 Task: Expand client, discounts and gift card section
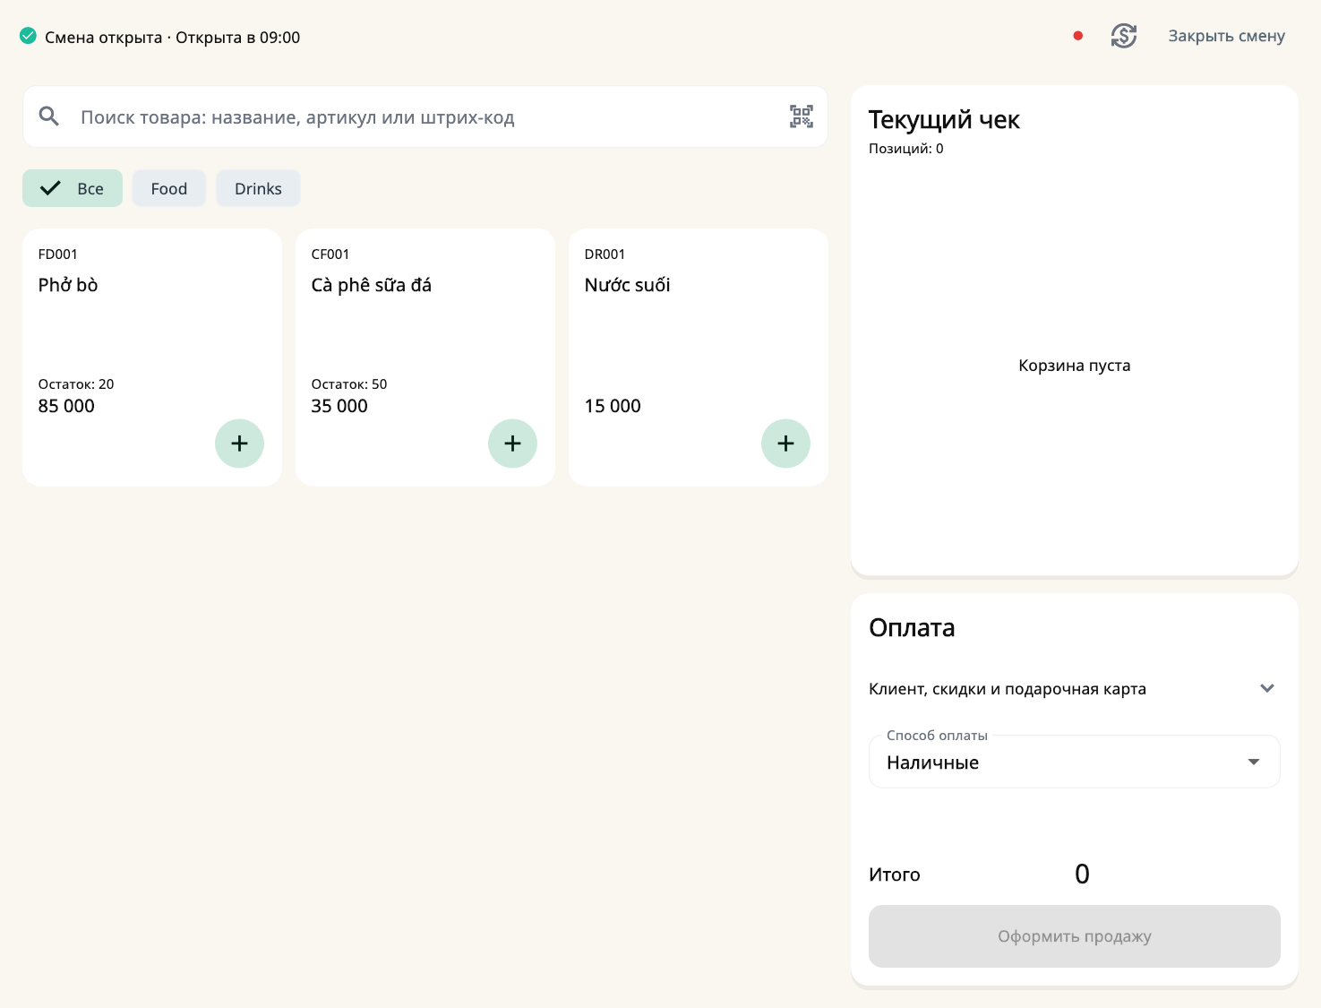[1075, 689]
